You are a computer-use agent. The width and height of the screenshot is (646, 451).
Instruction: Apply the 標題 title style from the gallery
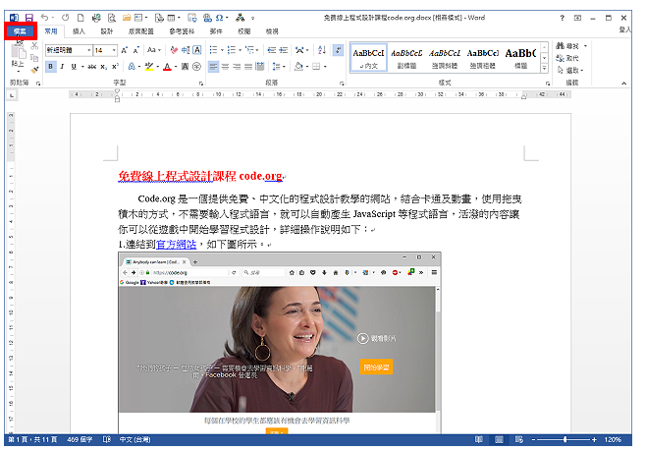click(520, 58)
